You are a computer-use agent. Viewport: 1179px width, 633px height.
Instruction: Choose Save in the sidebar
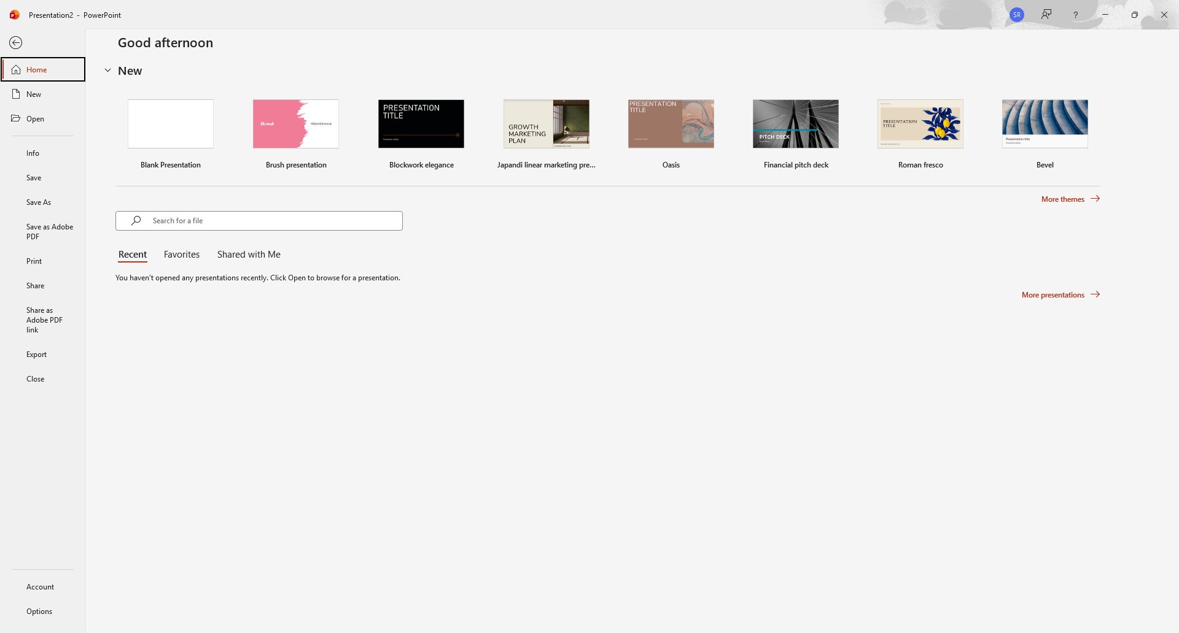click(43, 178)
